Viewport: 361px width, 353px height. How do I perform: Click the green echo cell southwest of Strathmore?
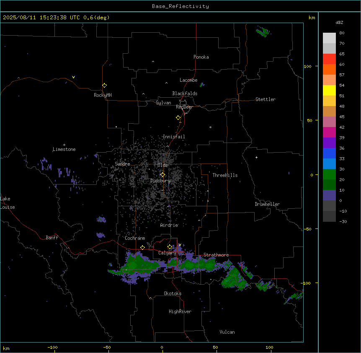click(x=197, y=265)
